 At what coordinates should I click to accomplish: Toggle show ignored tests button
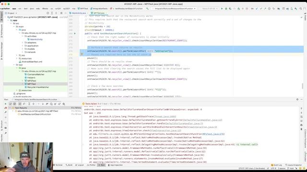15,104
